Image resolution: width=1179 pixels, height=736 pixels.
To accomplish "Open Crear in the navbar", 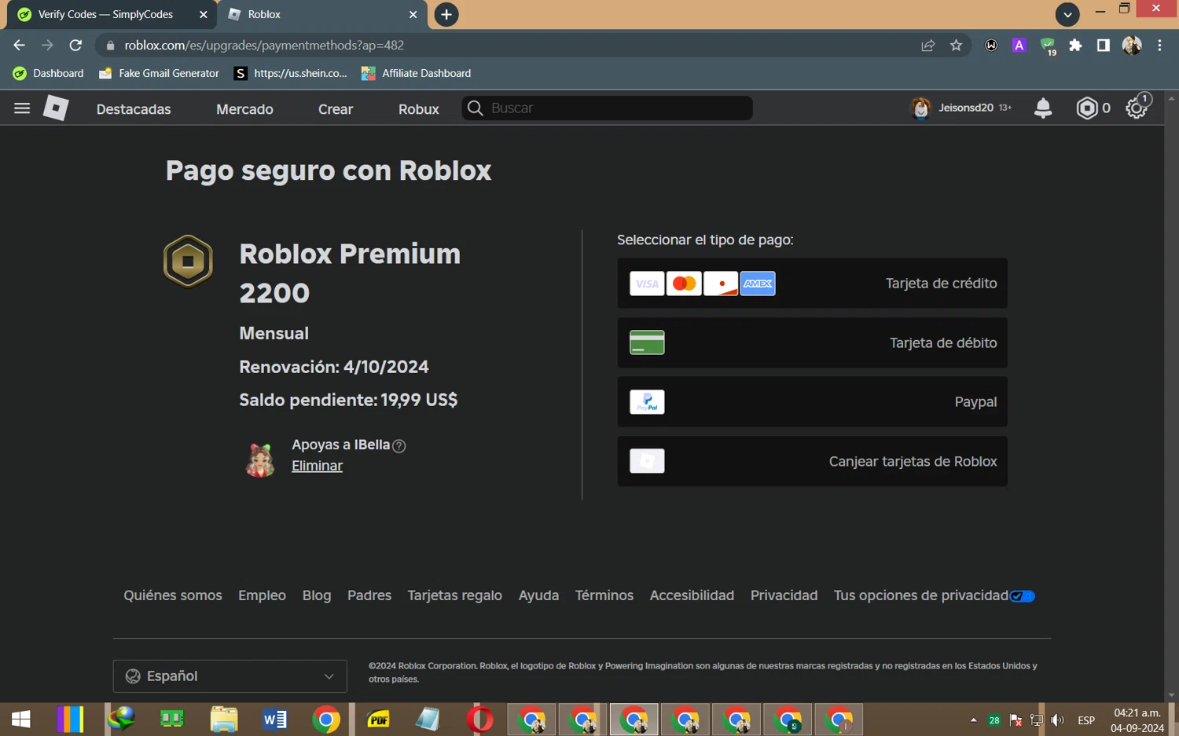I will tap(336, 109).
